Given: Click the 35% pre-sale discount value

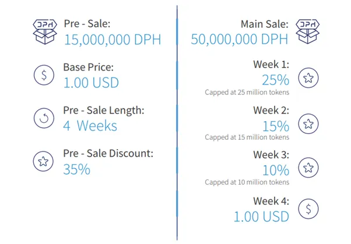Looking at the screenshot, I should (77, 169).
